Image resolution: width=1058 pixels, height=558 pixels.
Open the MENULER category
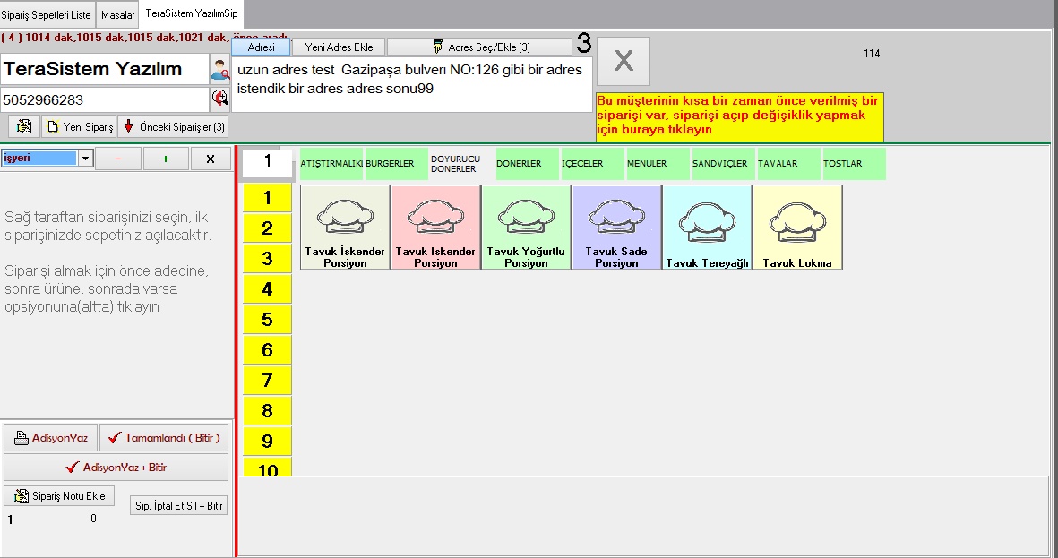point(658,163)
